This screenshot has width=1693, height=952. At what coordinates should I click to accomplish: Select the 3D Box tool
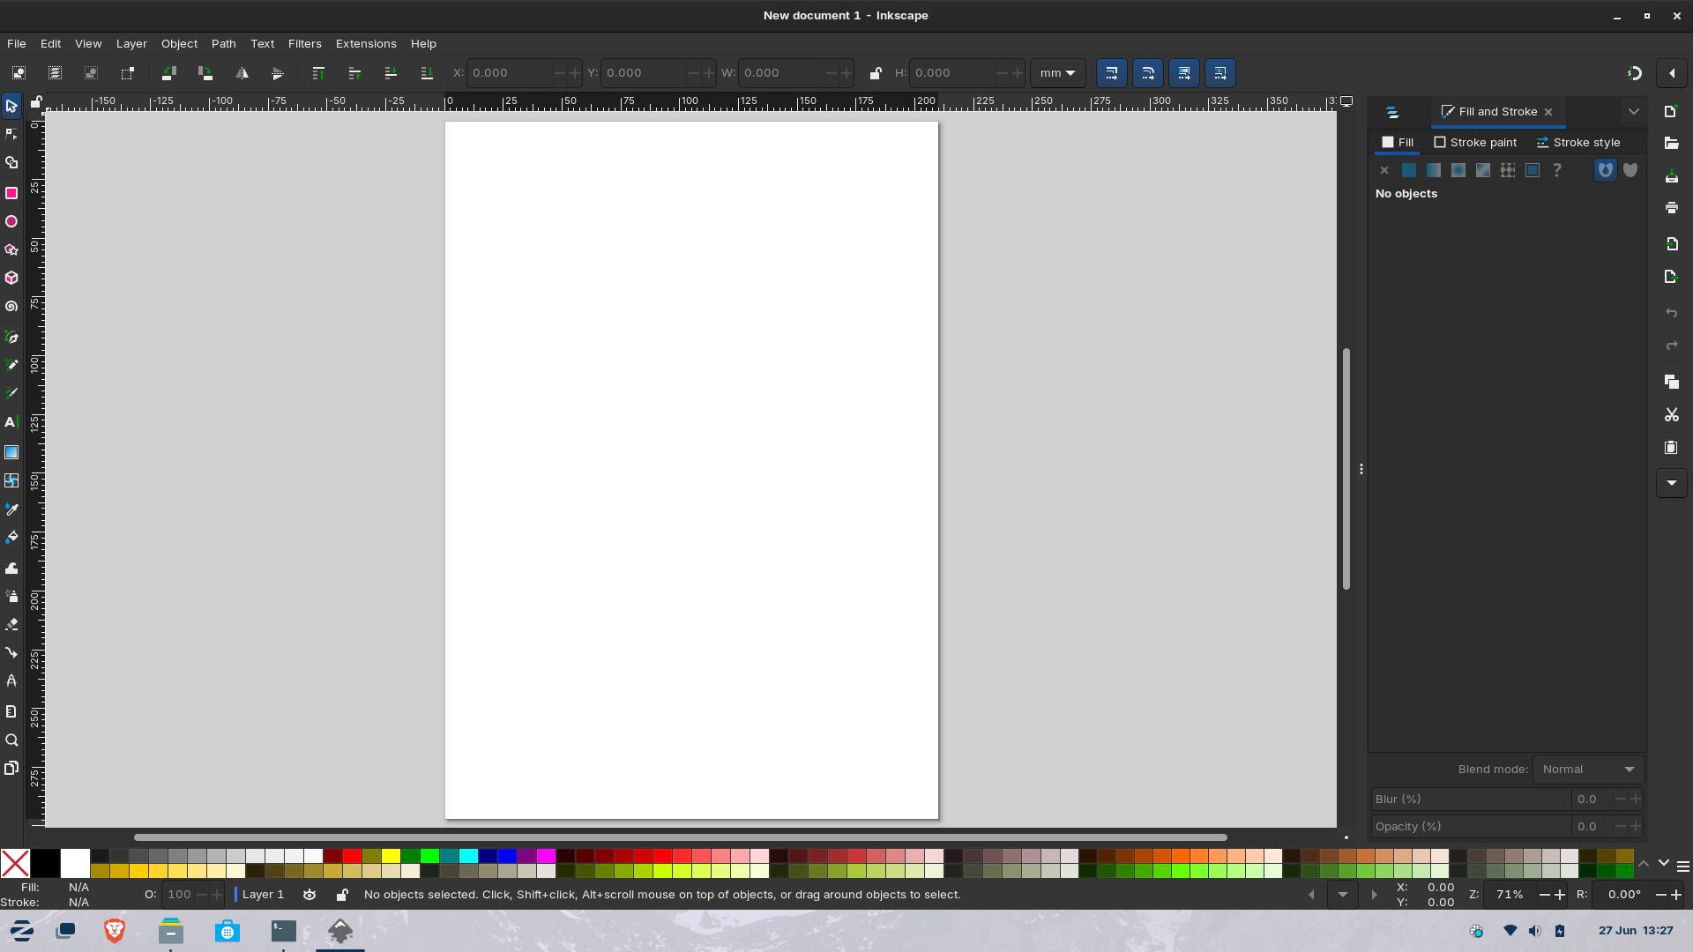click(x=11, y=279)
